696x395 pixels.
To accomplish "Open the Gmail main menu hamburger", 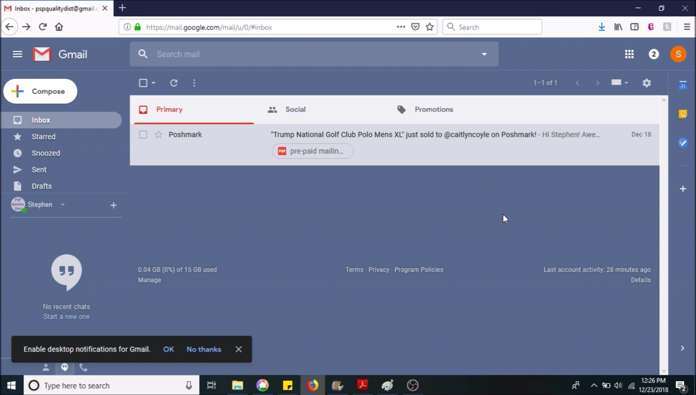I will (x=17, y=54).
